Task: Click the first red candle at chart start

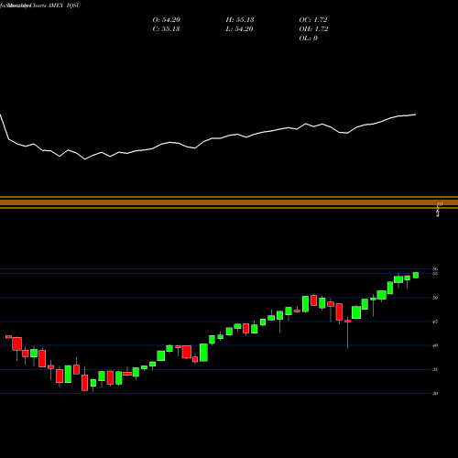Action: [8, 337]
